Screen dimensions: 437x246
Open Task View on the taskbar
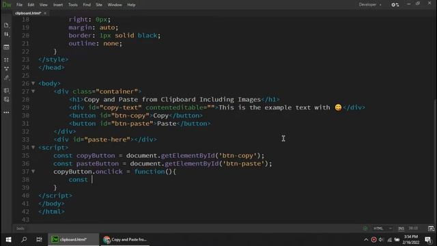tap(39, 240)
